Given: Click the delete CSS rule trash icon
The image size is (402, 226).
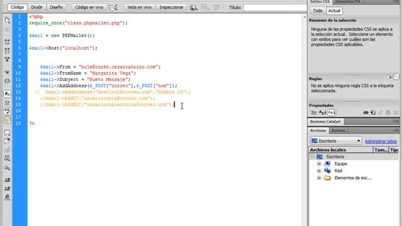Looking at the screenshot, I should point(396,112).
